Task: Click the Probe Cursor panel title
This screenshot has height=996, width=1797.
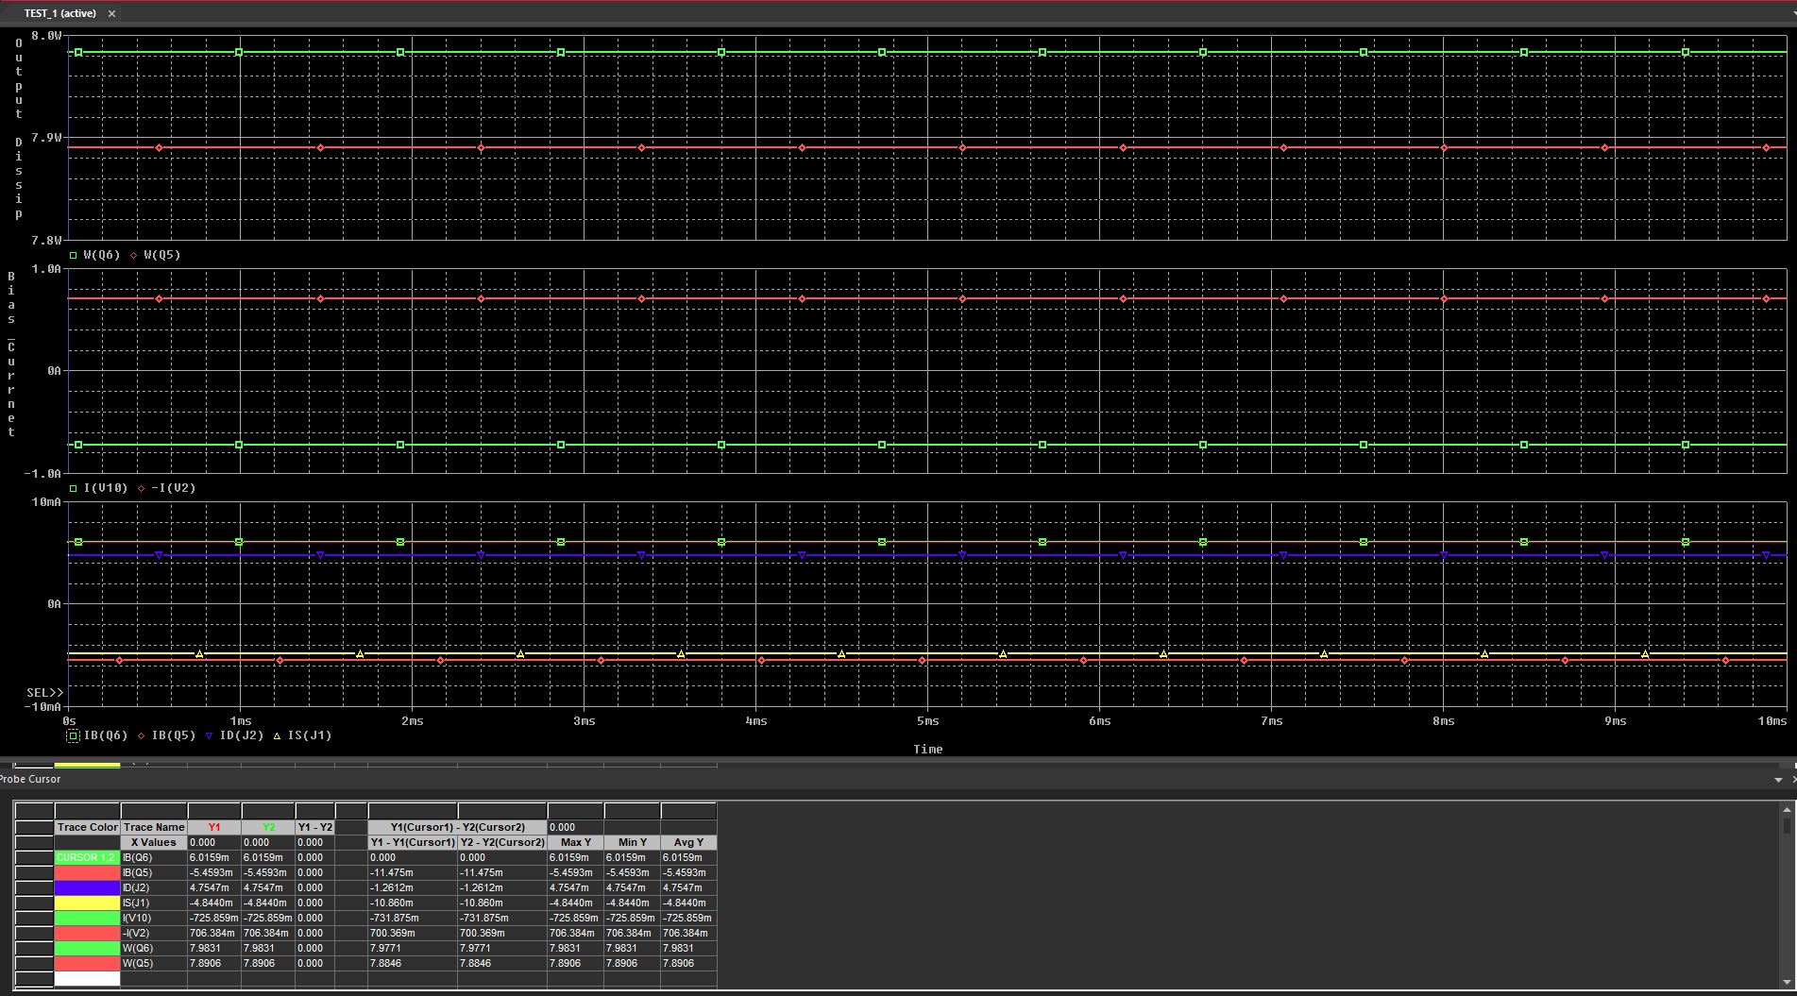Action: pyautogui.click(x=30, y=780)
